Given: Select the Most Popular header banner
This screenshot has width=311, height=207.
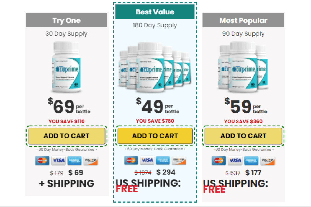Looking at the screenshot, I should click(243, 20).
